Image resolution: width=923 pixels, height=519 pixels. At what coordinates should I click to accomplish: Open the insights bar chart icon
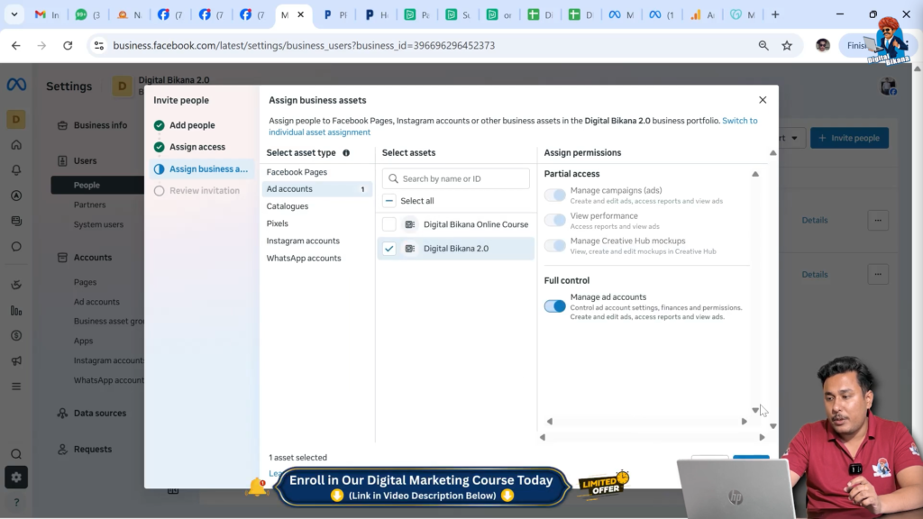[x=16, y=311]
